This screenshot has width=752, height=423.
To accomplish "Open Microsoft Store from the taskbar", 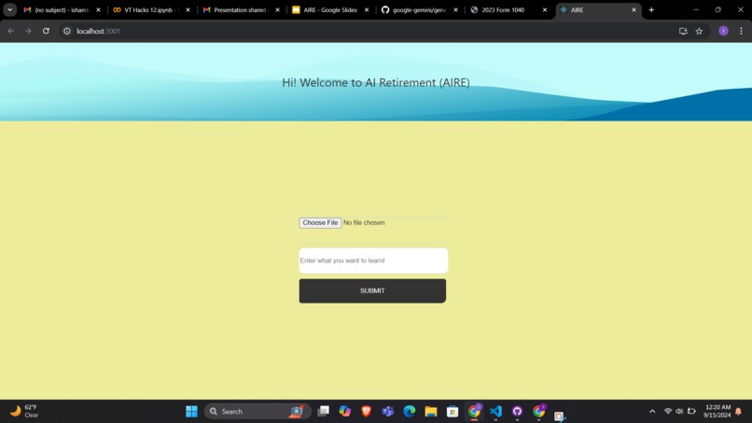I will click(x=453, y=412).
